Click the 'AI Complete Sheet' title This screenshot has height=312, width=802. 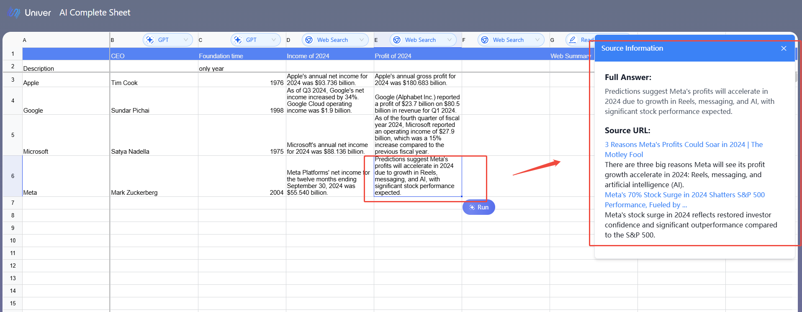pos(95,13)
